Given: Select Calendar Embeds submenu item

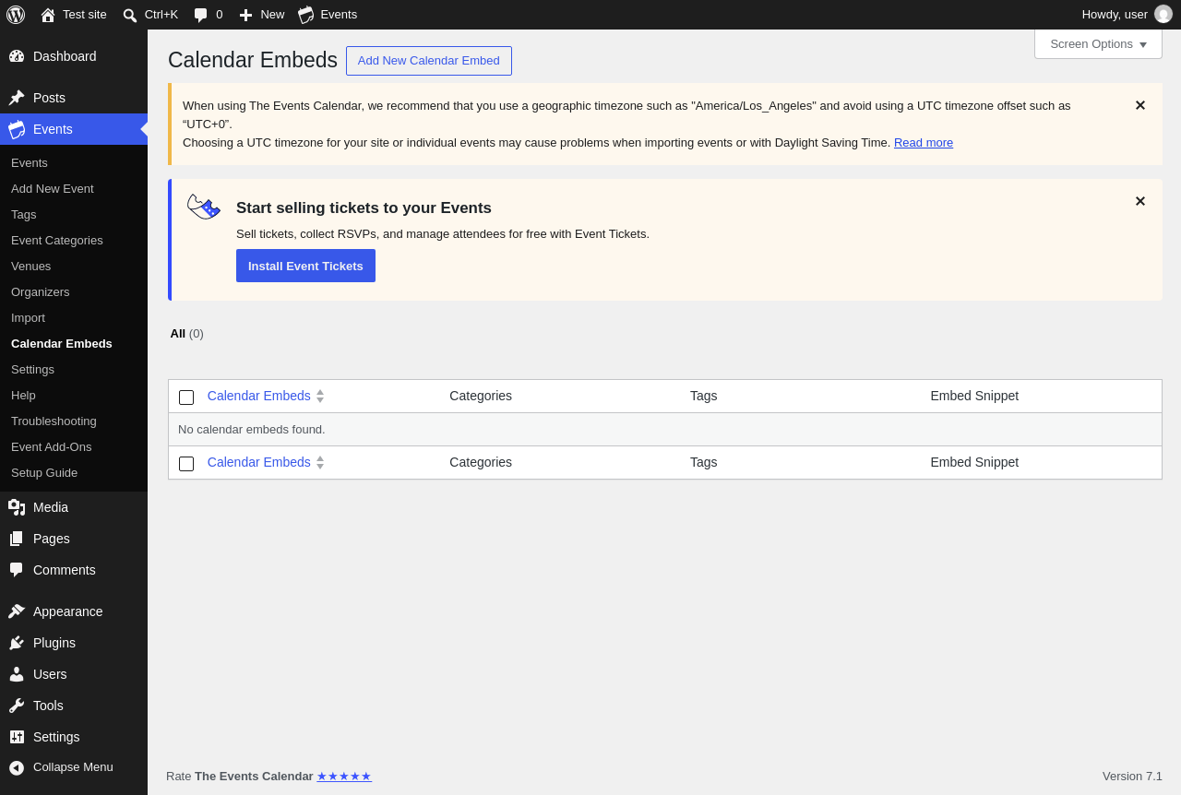Looking at the screenshot, I should click(x=62, y=344).
